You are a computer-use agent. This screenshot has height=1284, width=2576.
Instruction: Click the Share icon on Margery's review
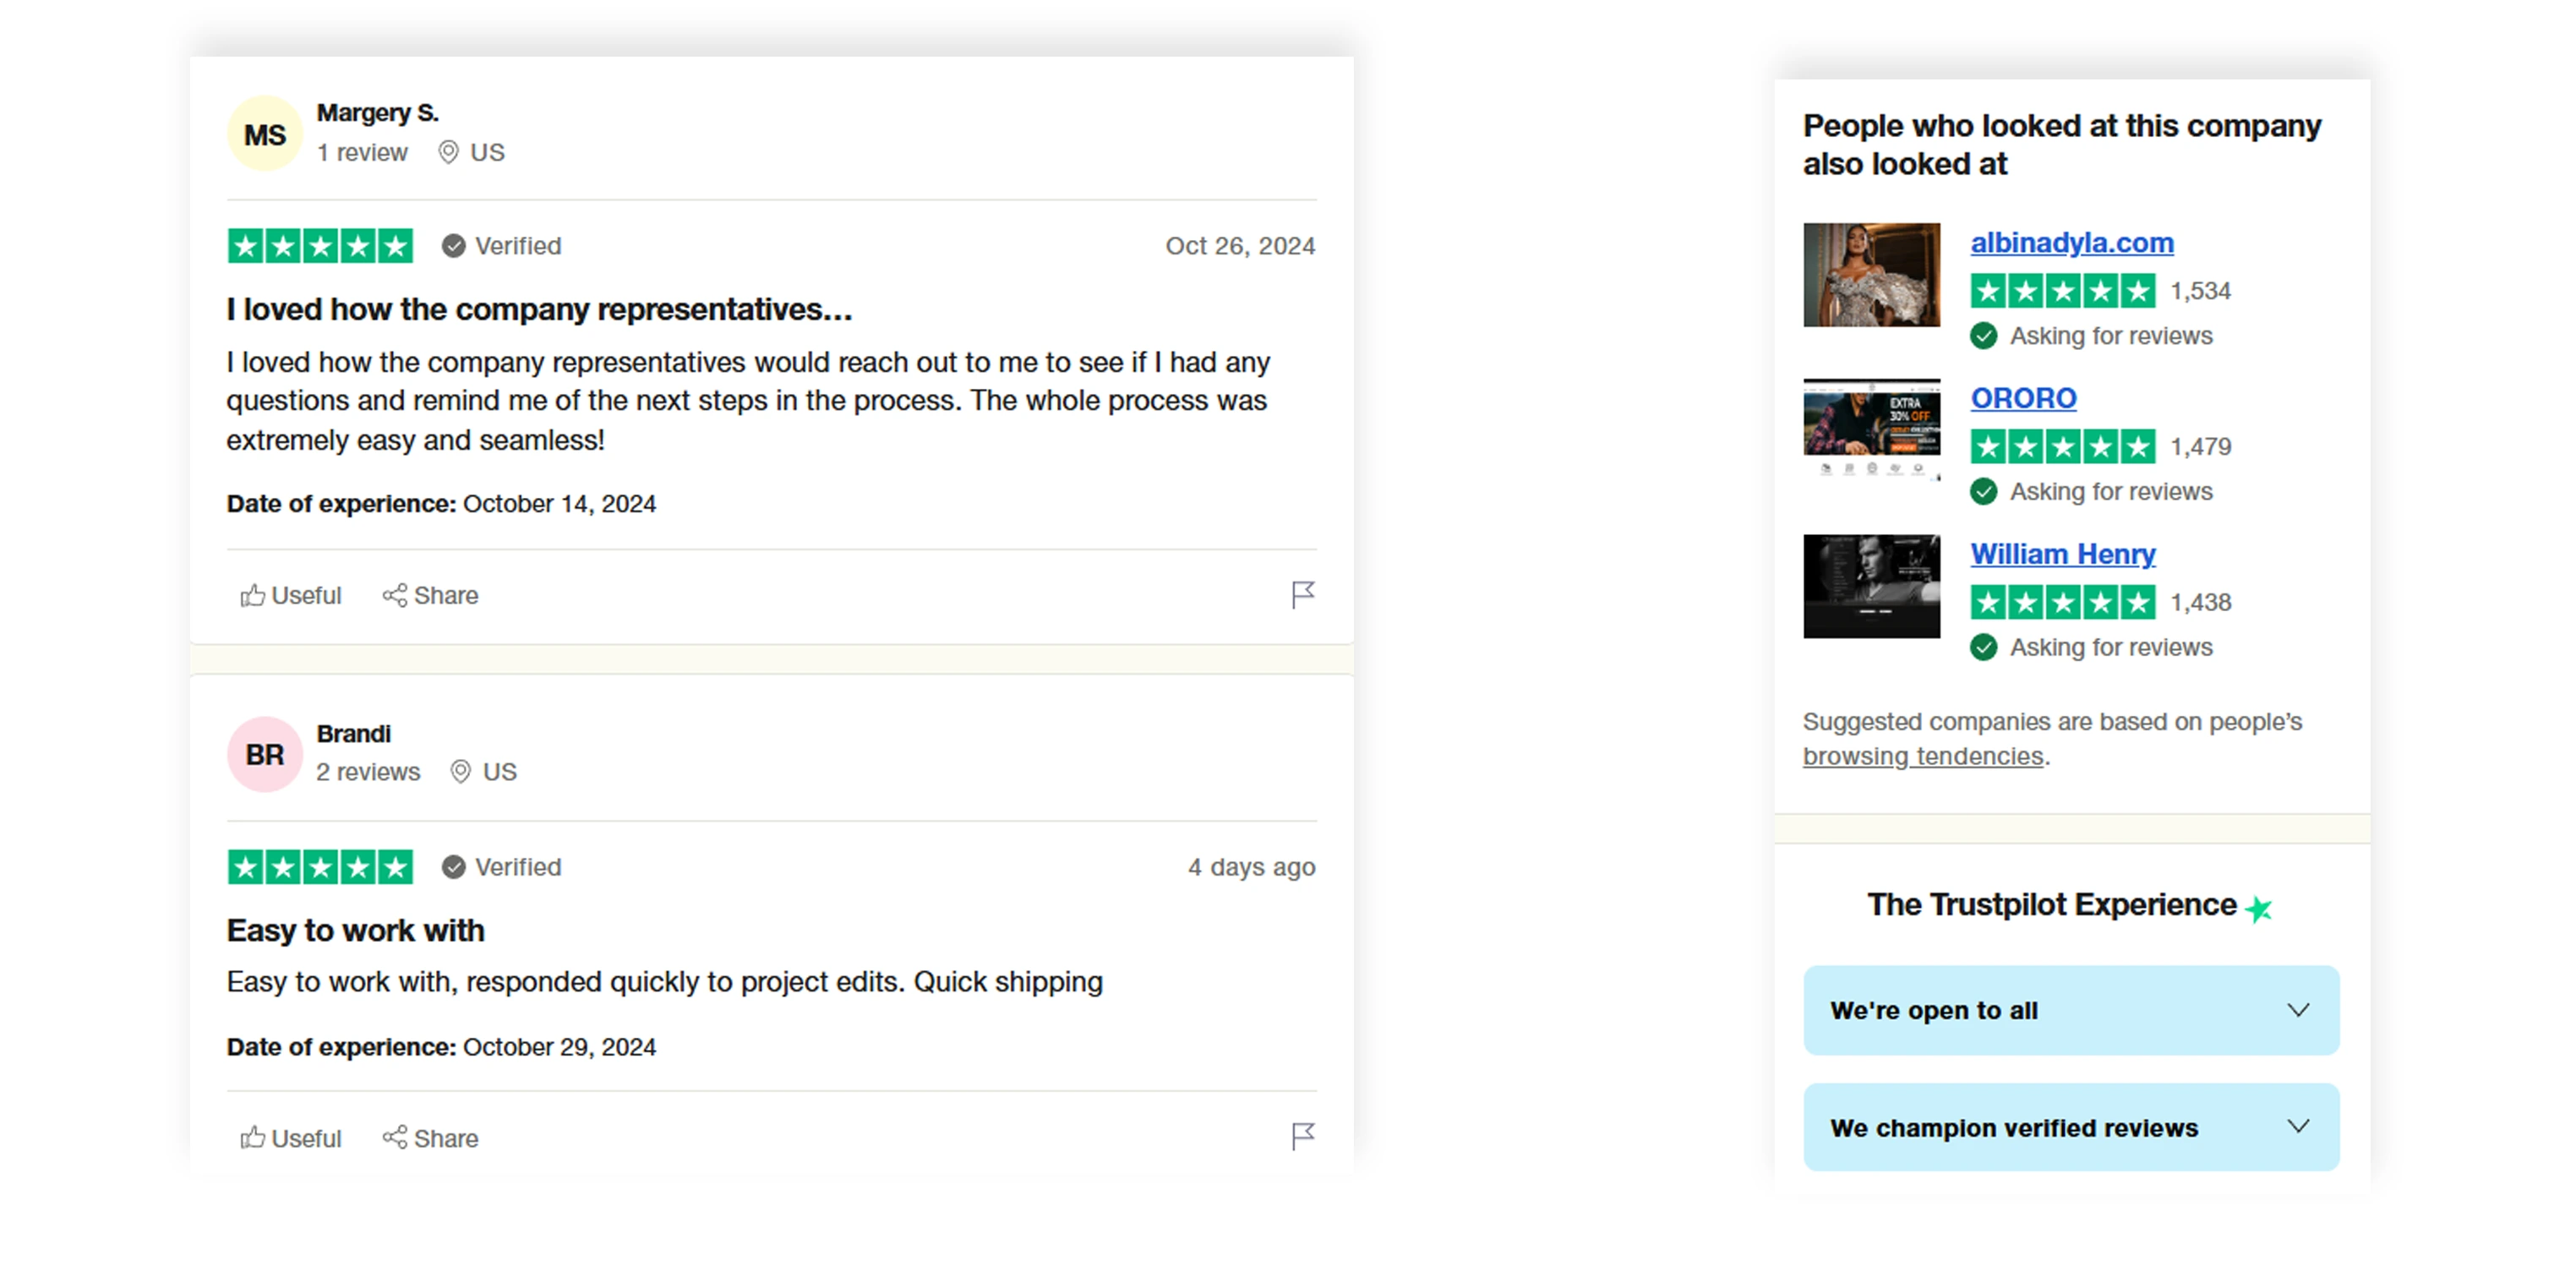pyautogui.click(x=394, y=595)
